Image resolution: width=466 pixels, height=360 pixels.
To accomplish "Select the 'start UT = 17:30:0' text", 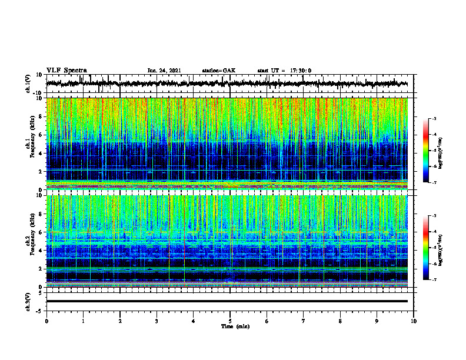I will (x=284, y=71).
